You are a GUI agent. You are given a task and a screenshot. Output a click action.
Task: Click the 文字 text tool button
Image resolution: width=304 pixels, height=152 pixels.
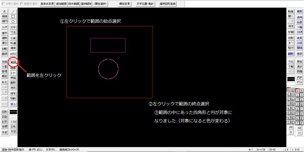(13, 27)
